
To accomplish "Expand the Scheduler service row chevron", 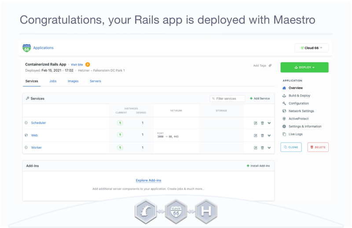I will tap(269, 123).
